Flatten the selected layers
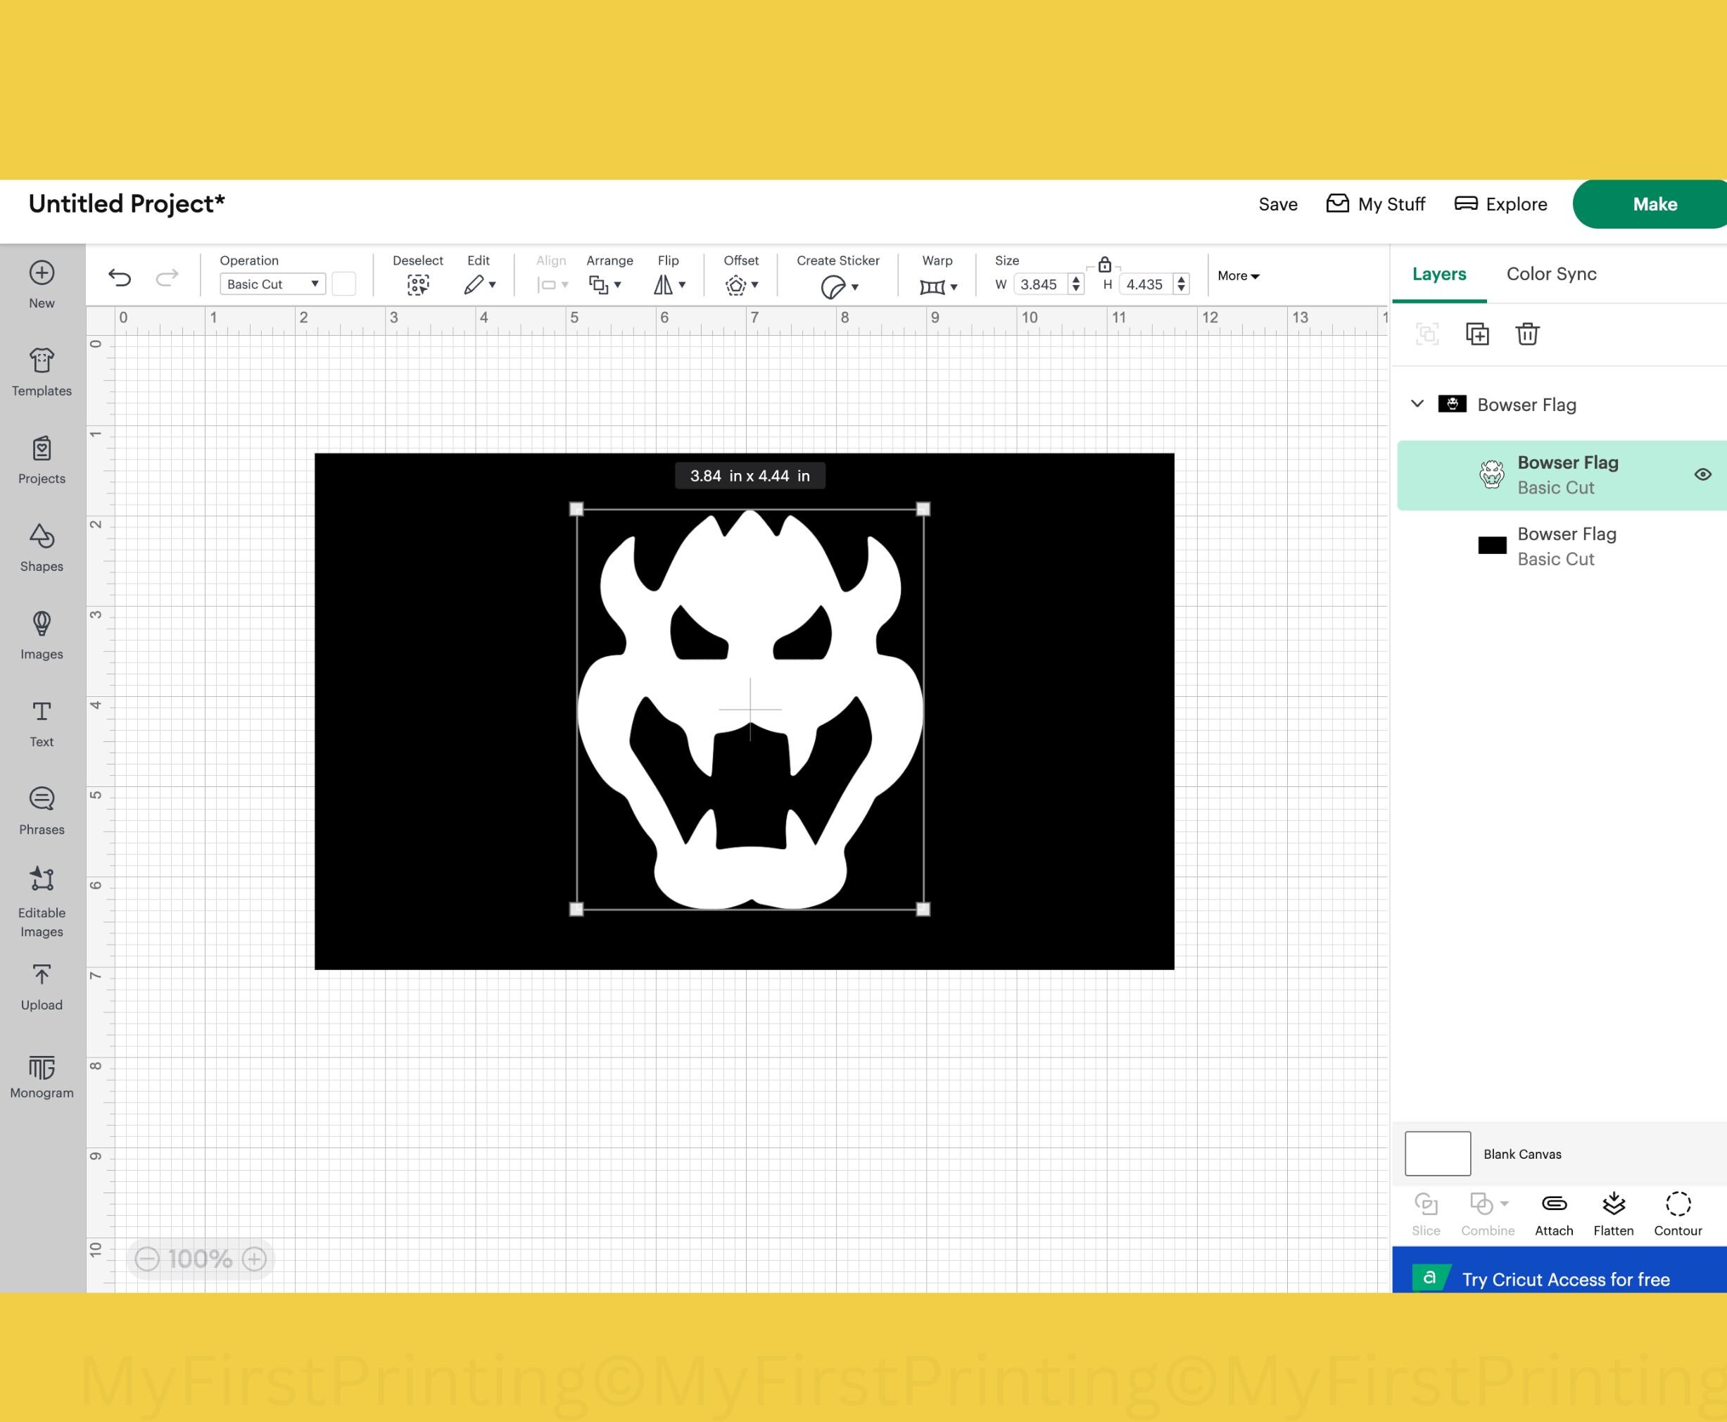The height and width of the screenshot is (1422, 1727). [x=1612, y=1211]
